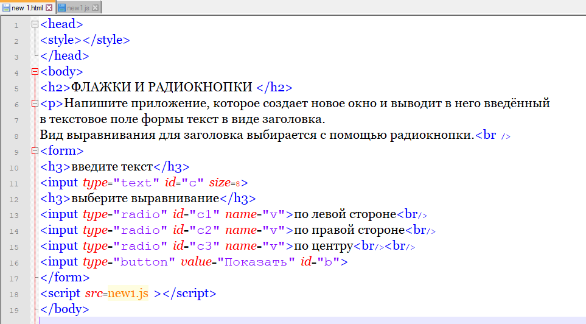The width and height of the screenshot is (586, 324).
Task: Select the new 1.html tab
Action: (x=27, y=7)
